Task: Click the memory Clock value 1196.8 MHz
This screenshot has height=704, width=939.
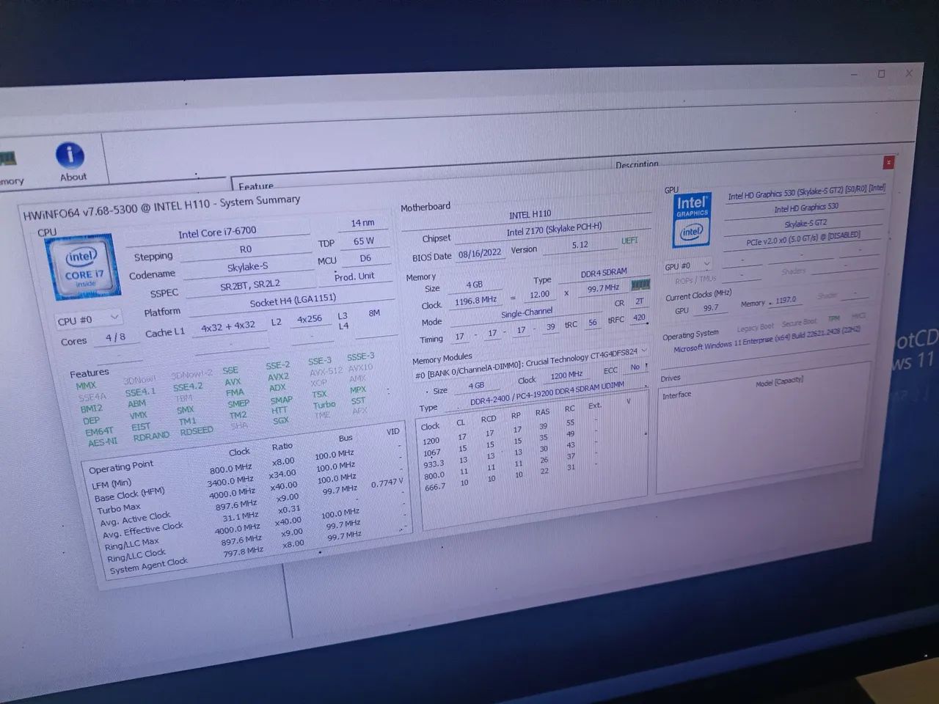Action: pyautogui.click(x=476, y=301)
